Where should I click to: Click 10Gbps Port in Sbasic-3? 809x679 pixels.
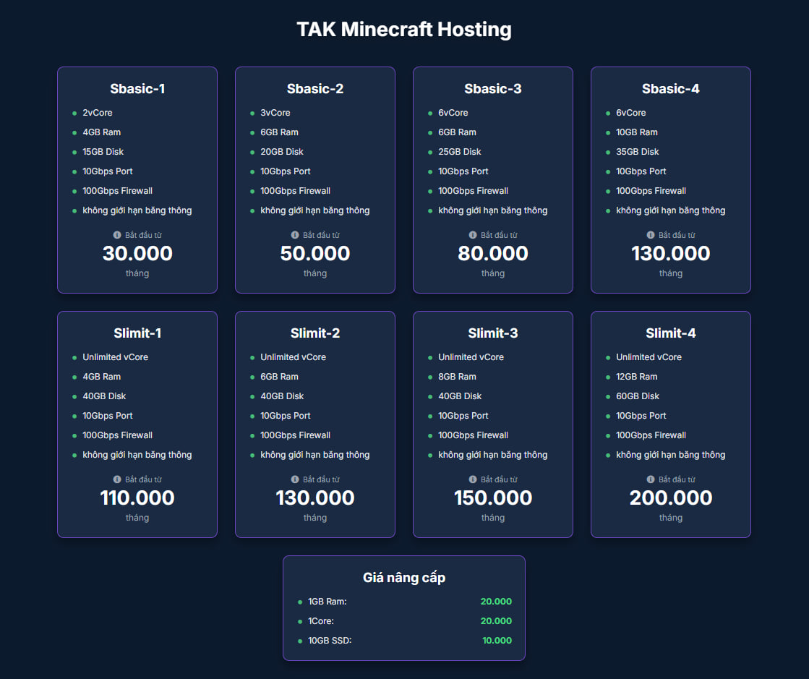point(463,171)
